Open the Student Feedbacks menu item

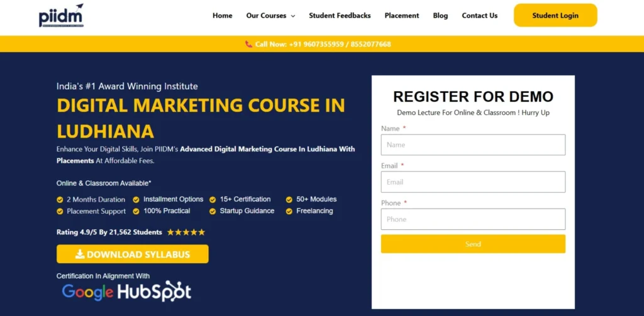(x=340, y=16)
